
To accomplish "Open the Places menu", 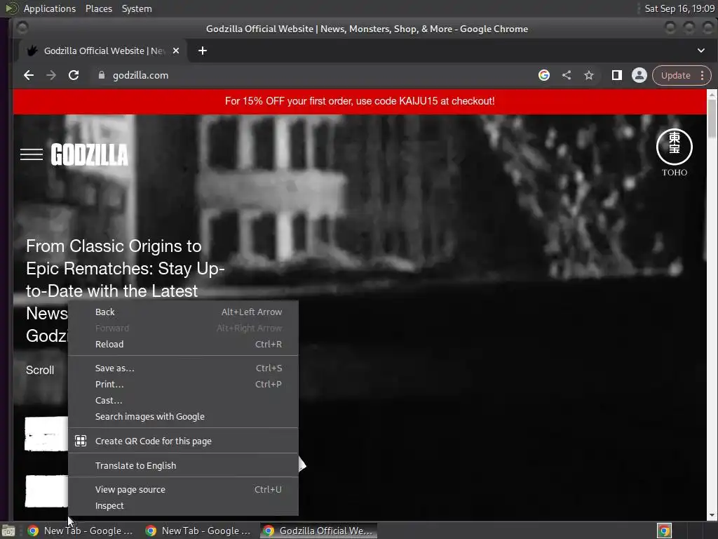I will click(x=98, y=8).
